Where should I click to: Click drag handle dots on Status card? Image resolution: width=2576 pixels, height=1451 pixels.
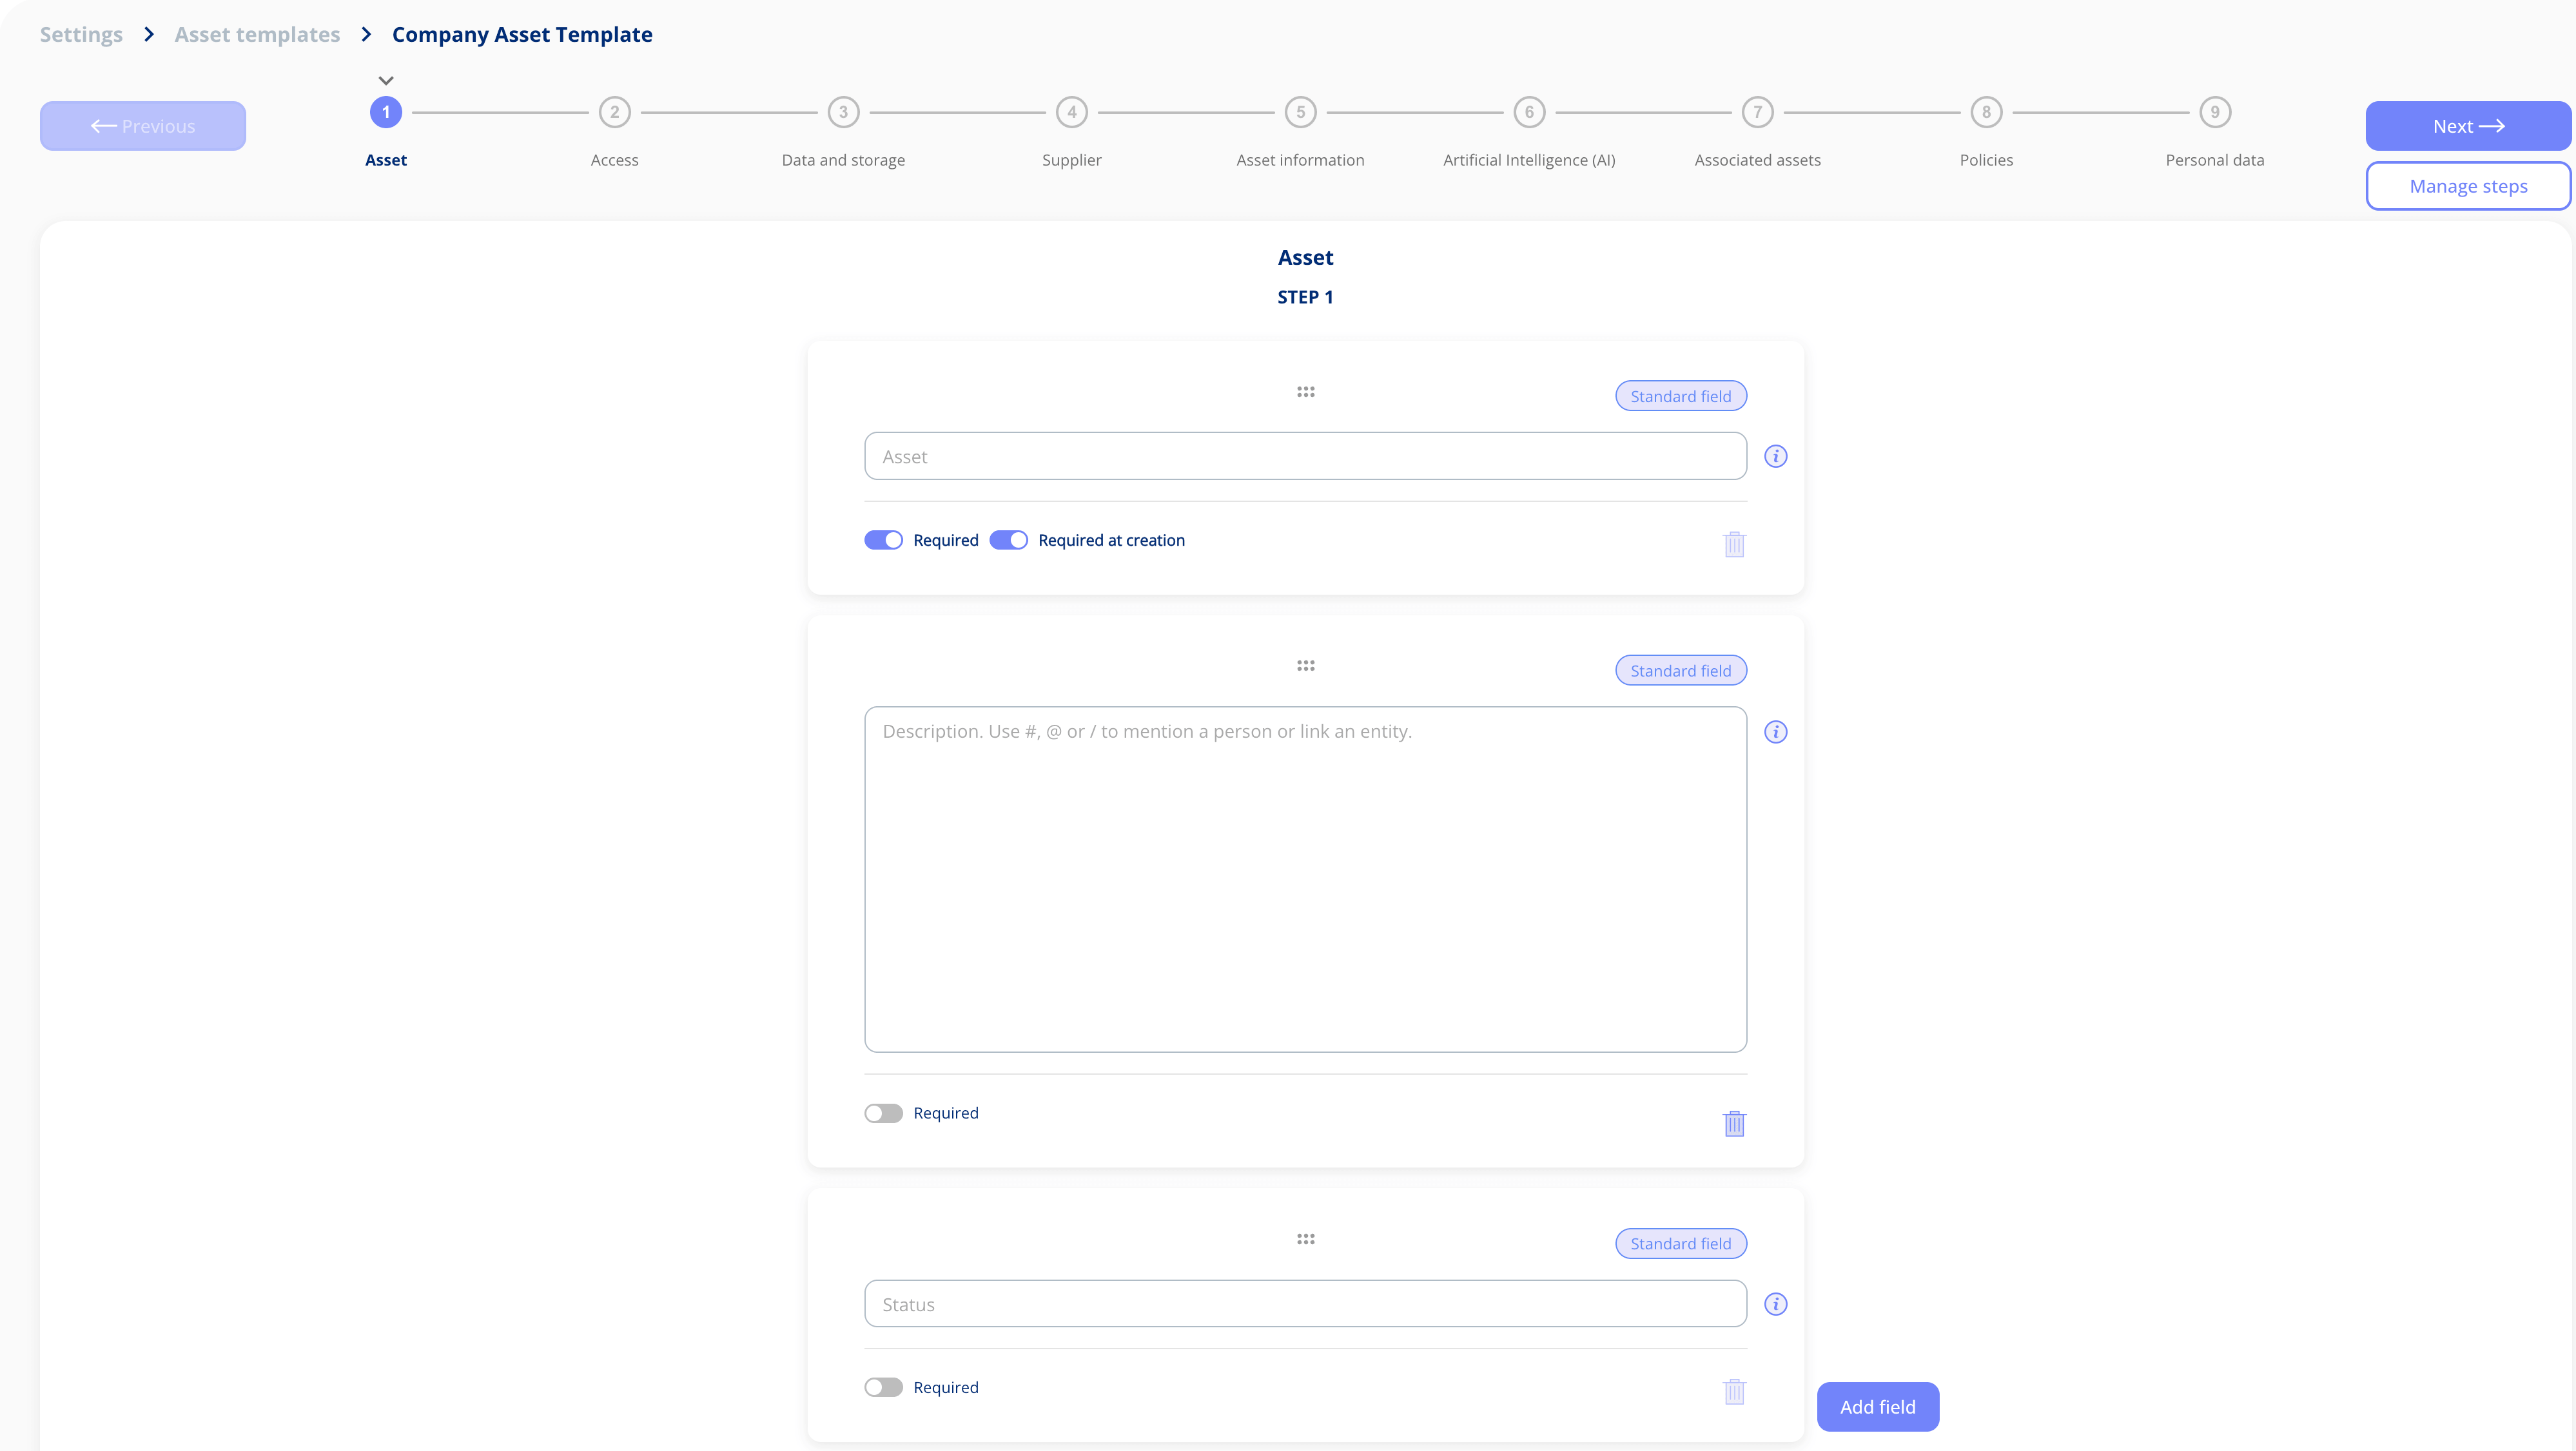(x=1305, y=1239)
